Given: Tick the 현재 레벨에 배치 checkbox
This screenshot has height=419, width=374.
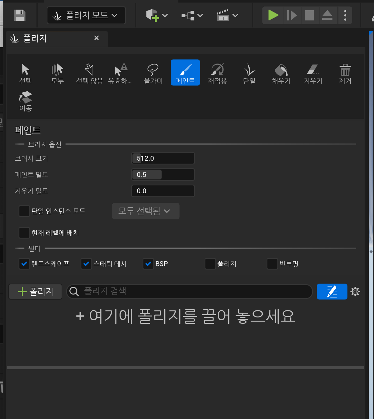Looking at the screenshot, I should (24, 233).
